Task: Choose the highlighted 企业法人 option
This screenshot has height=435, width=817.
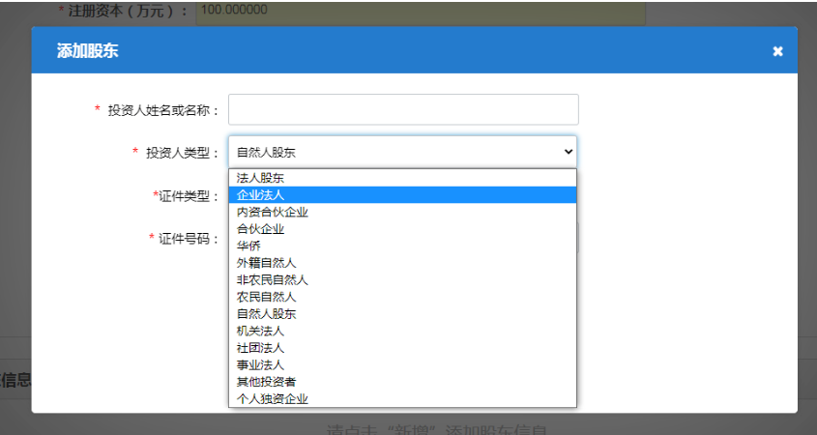Action: click(260, 195)
